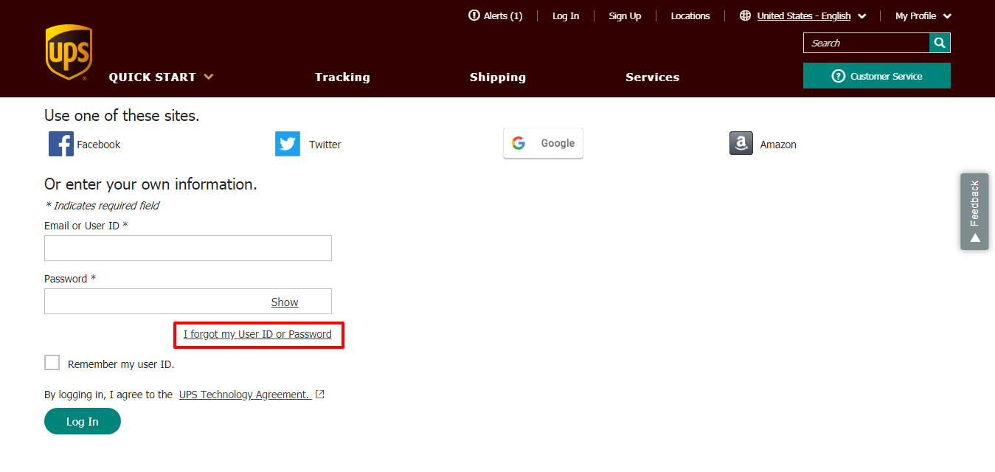The image size is (995, 472).
Task: Expand the My Profile dropdown
Action: [923, 15]
